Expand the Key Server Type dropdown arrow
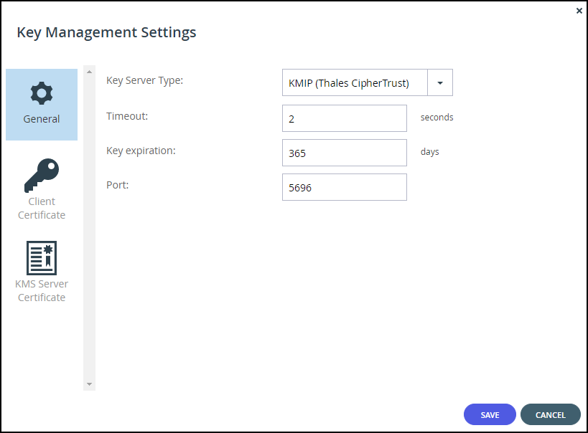Viewport: 588px width, 433px height. (x=440, y=82)
